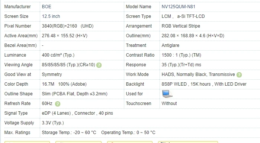Click the eDP (4 Lanes) signal type value
Image resolution: width=260 pixels, height=143 pixels.
(x=77, y=113)
